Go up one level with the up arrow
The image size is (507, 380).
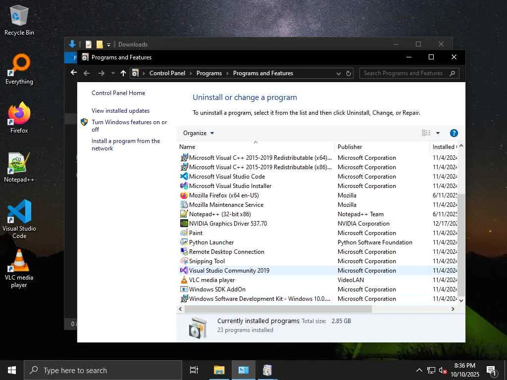(x=123, y=73)
